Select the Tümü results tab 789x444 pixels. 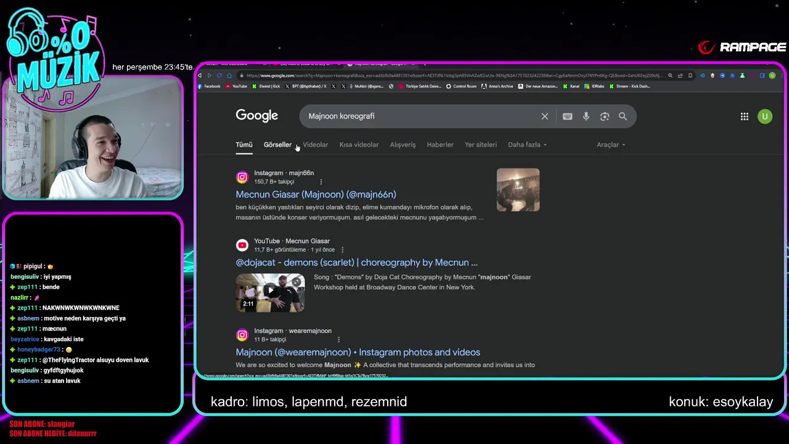[x=244, y=145]
